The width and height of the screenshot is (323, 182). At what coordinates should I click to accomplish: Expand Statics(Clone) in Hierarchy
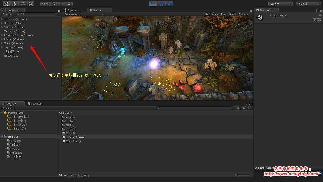[x=2, y=27]
